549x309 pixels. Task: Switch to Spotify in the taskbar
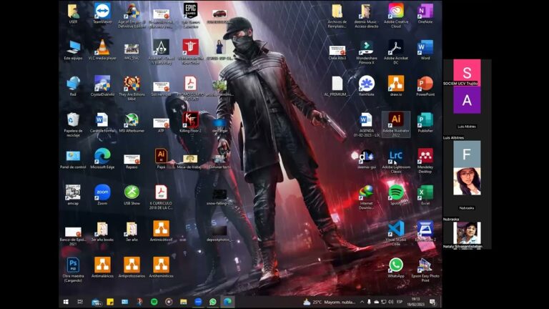pos(154,302)
